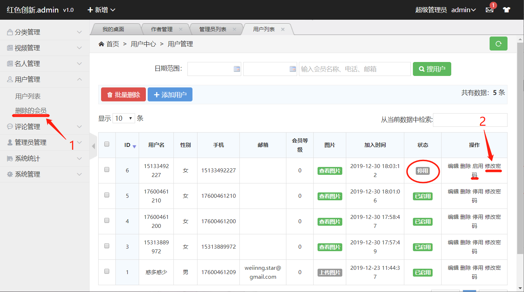Click the start date input field
This screenshot has width=524, height=292.
(214, 69)
